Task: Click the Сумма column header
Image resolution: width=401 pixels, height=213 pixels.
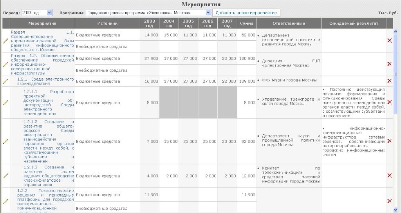Action: click(246, 23)
